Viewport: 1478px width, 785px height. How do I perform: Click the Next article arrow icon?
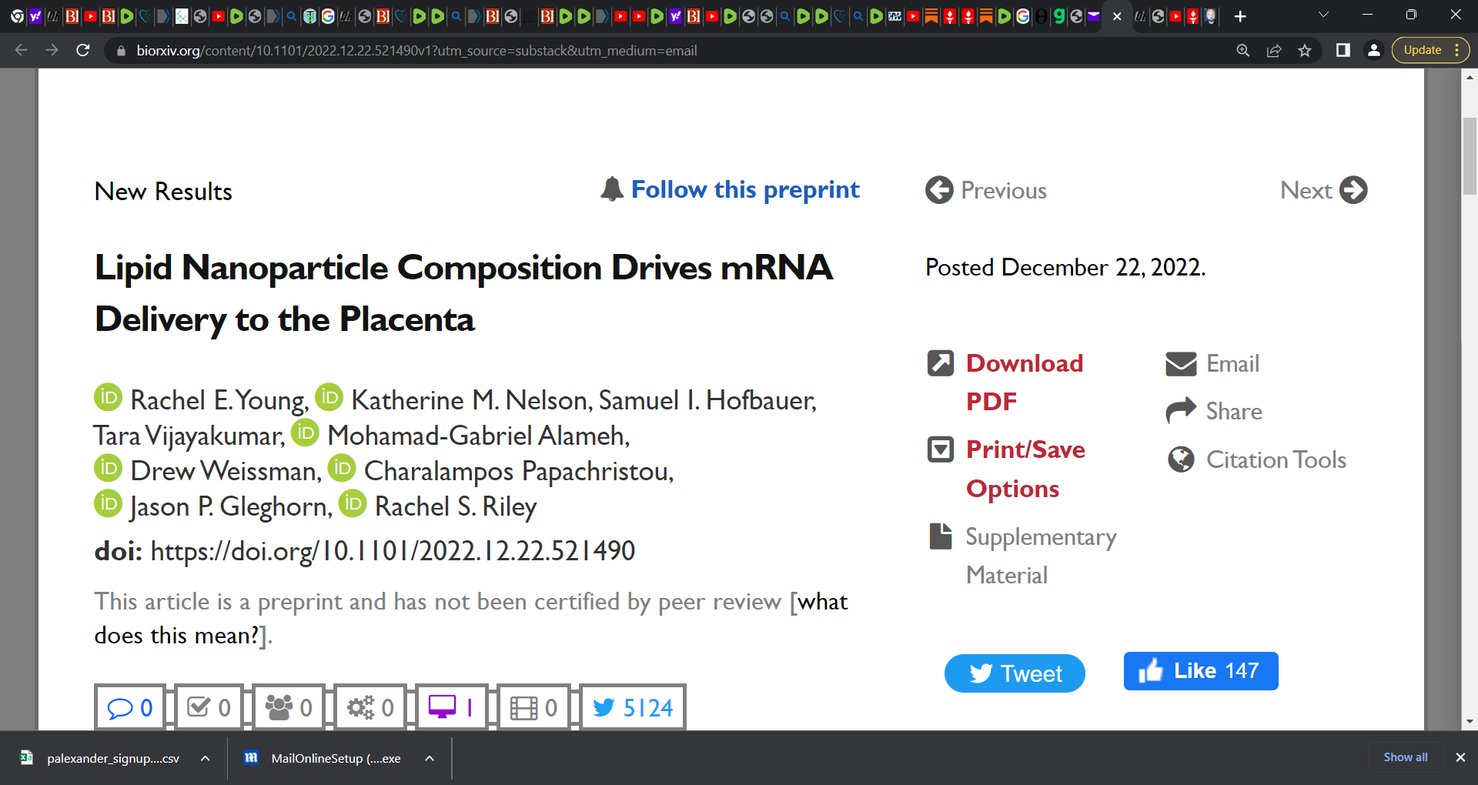click(1353, 190)
